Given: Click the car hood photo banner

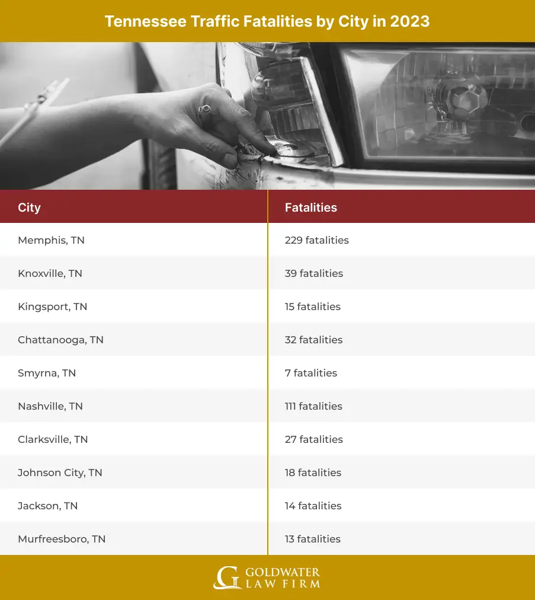Looking at the screenshot, I should tap(267, 116).
